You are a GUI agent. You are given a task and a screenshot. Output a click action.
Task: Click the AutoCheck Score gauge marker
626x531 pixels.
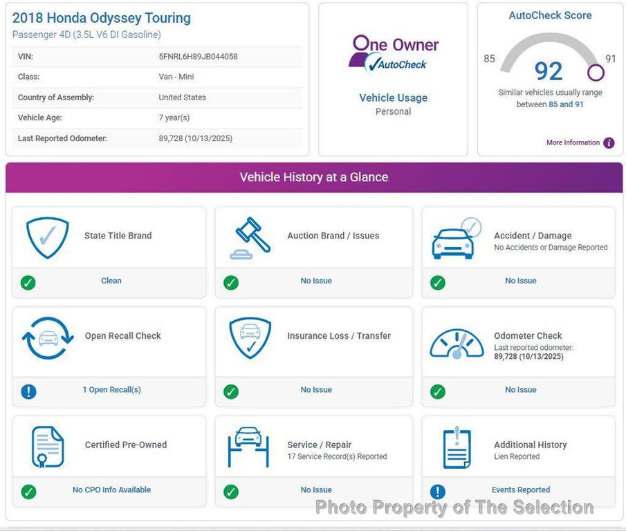coord(596,72)
